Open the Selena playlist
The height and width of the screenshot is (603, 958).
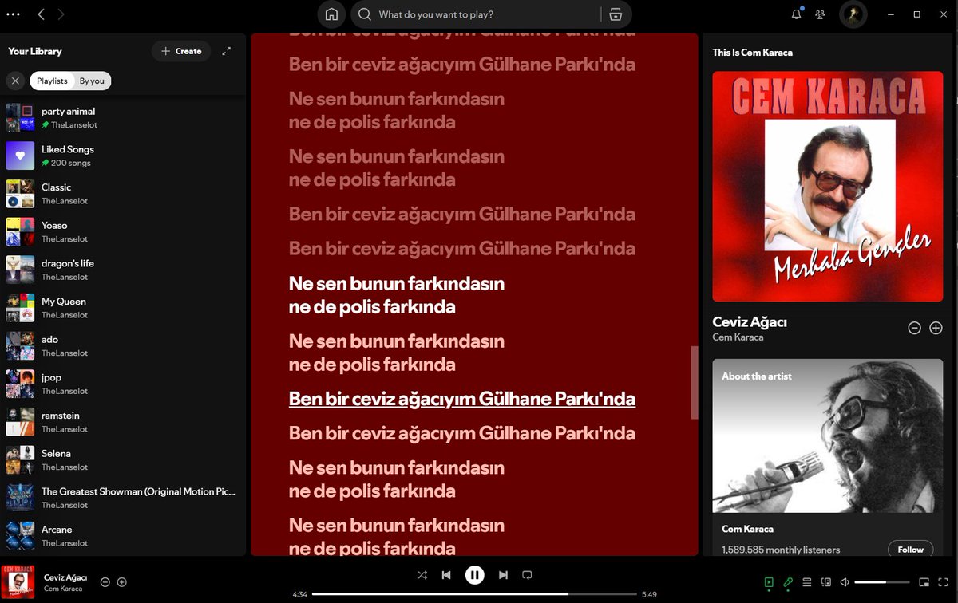click(123, 459)
